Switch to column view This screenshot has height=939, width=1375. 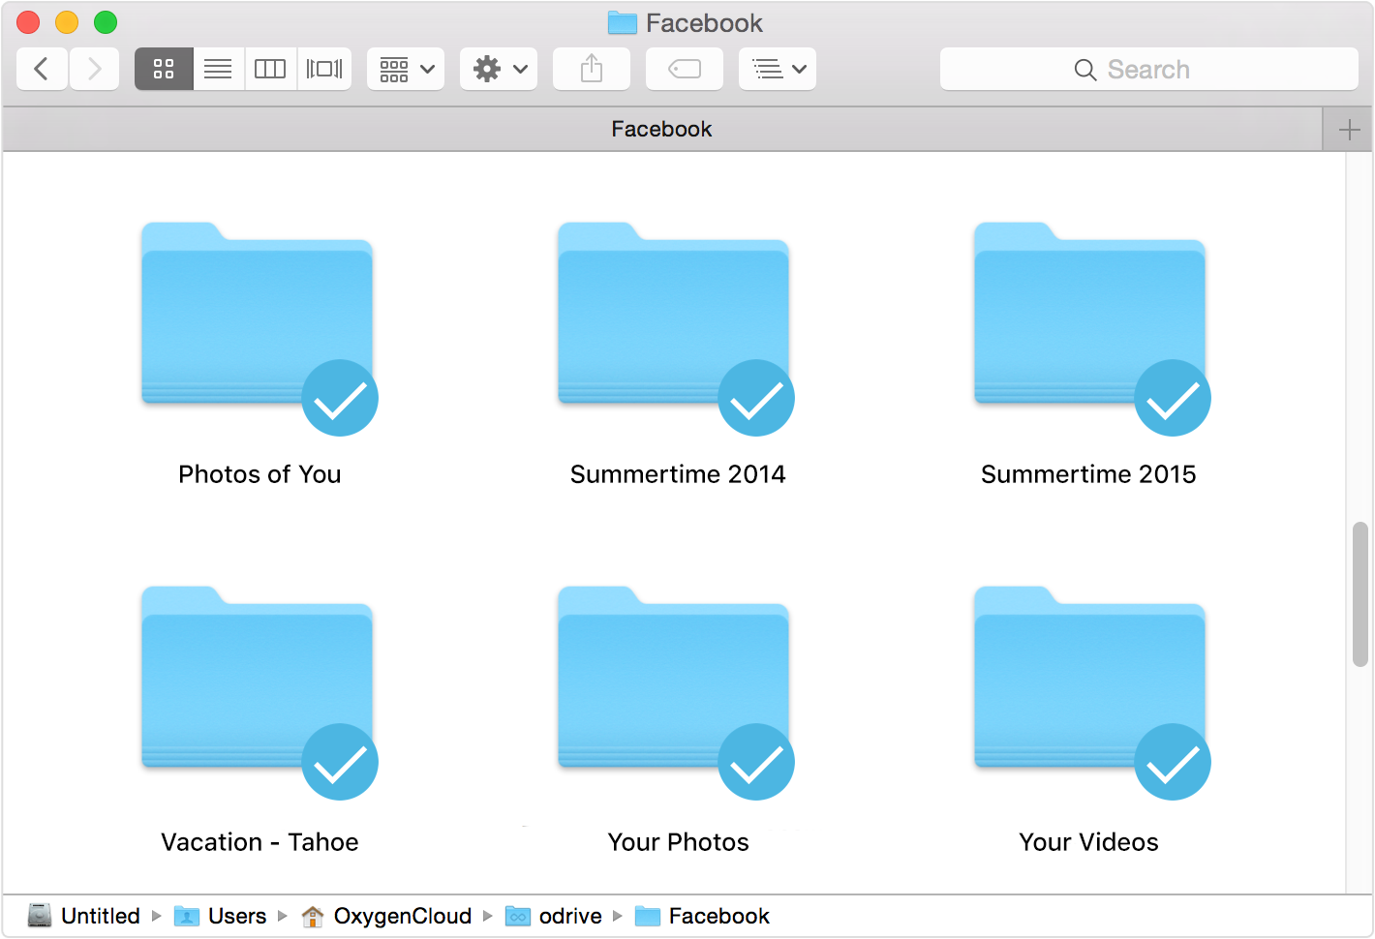[x=270, y=68]
